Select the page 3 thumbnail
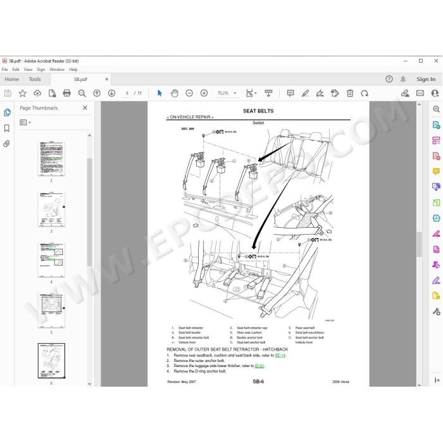Image resolution: width=443 pixels, height=443 pixels. point(51,209)
